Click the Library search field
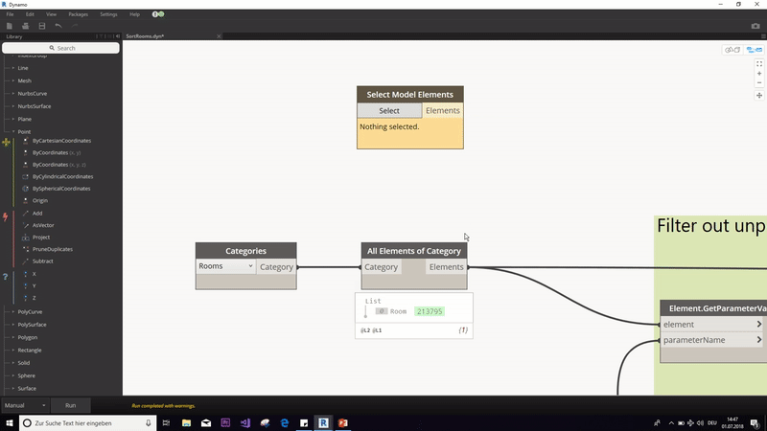This screenshot has width=767, height=431. 61,48
